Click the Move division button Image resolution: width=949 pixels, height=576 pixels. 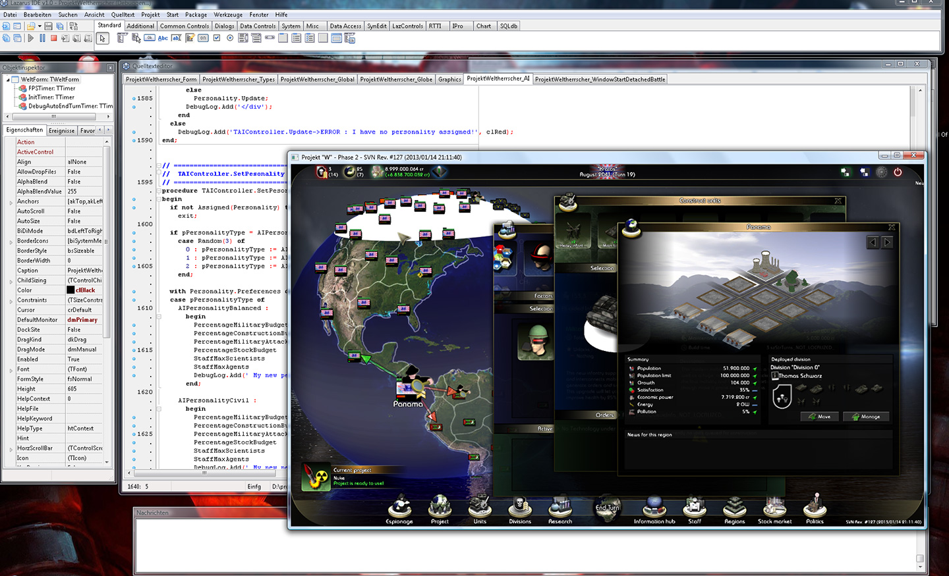(819, 417)
